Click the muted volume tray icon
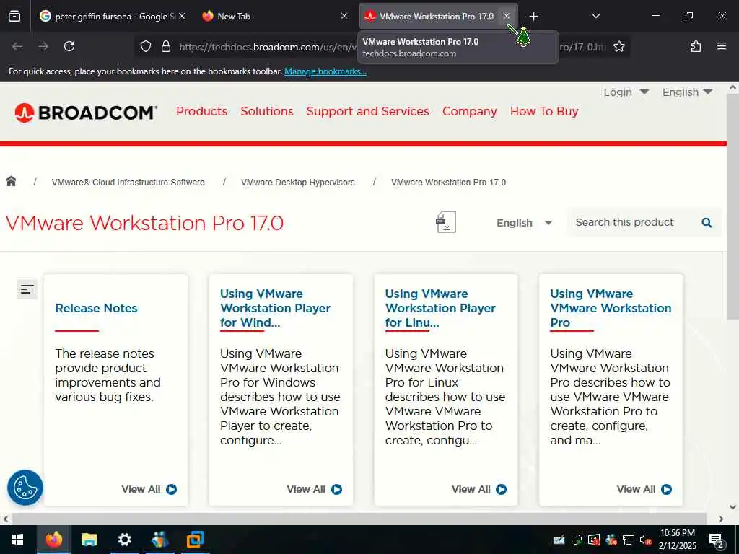The image size is (739, 554). click(x=646, y=540)
